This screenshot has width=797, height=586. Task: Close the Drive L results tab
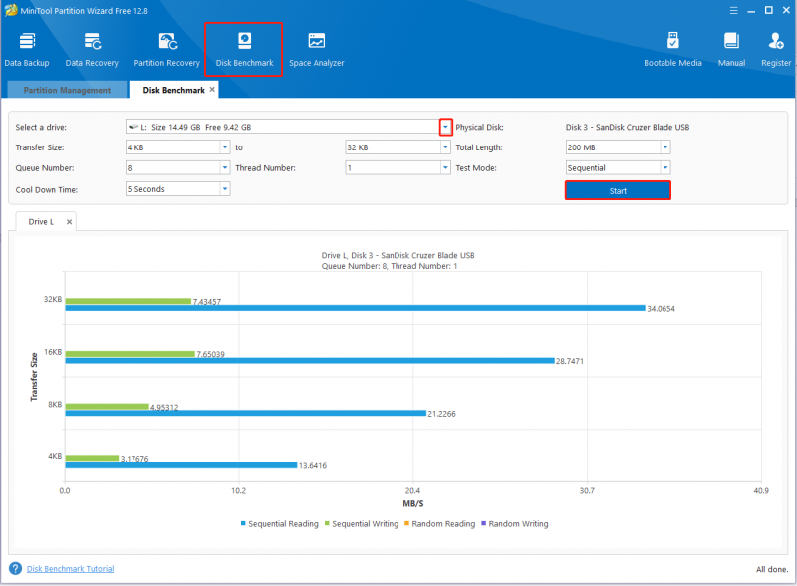(69, 222)
